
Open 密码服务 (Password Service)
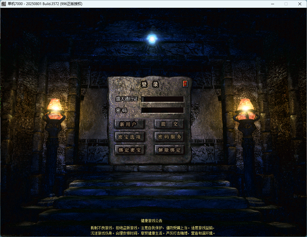169,137
